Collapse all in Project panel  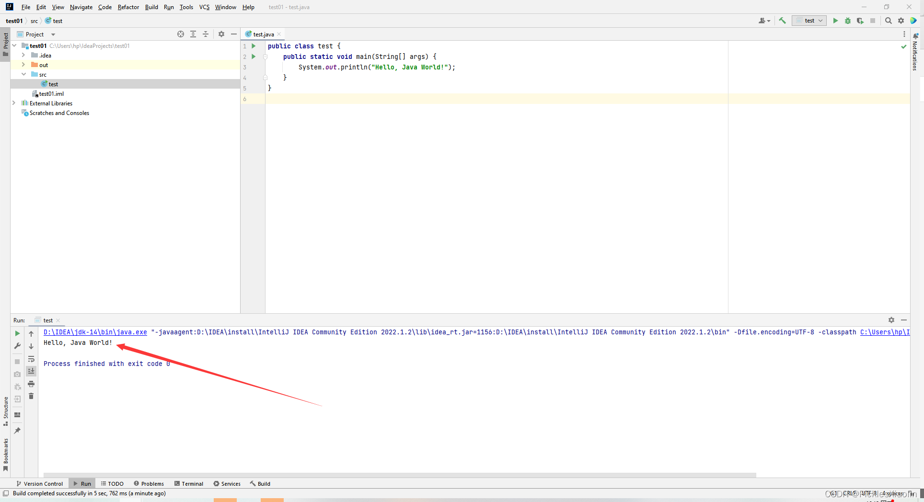click(x=206, y=34)
